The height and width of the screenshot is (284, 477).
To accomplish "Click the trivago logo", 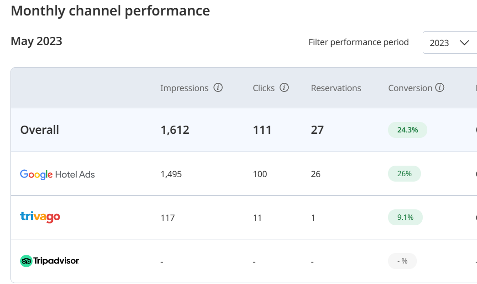I will click(x=40, y=217).
